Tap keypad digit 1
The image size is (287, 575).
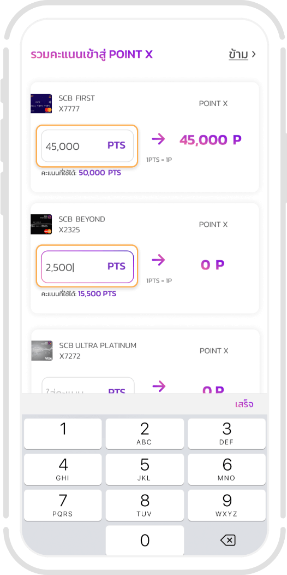point(63,433)
